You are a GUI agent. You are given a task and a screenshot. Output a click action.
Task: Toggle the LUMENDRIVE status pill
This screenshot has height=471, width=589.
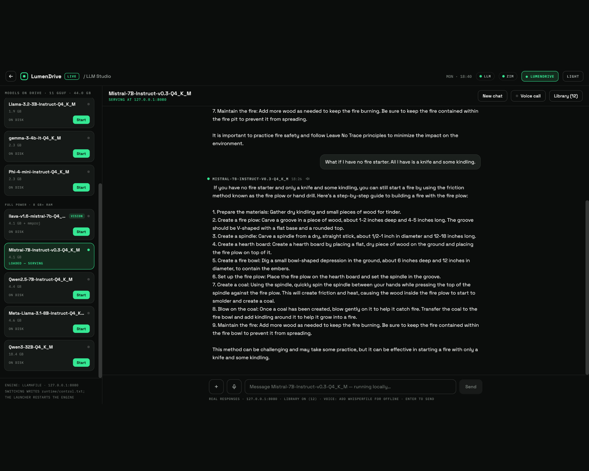pos(540,76)
